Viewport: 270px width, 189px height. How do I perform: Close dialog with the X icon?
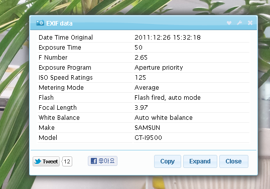250,23
